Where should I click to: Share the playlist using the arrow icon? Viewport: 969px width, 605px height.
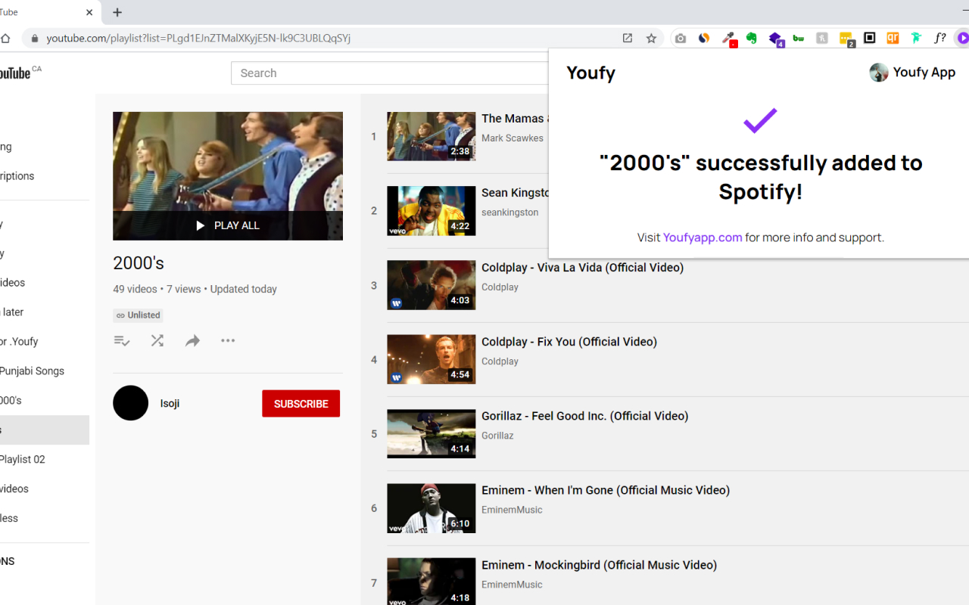point(192,341)
